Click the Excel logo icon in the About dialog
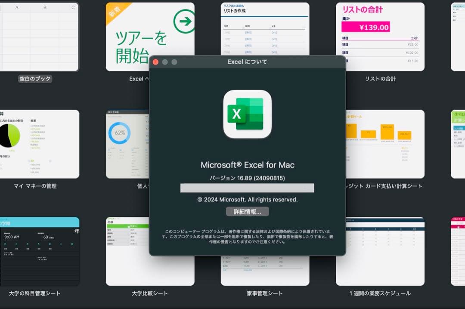Viewport: 465px width, 309px height. point(248,114)
